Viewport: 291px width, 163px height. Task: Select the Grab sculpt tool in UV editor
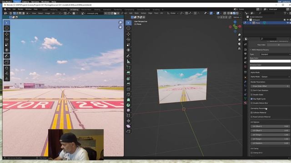(x=7, y=68)
